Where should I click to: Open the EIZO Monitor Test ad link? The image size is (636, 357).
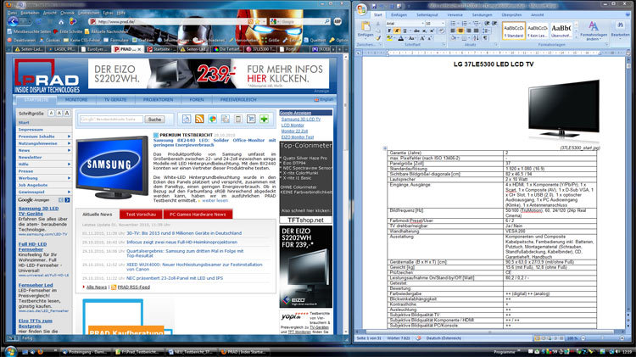(298, 137)
